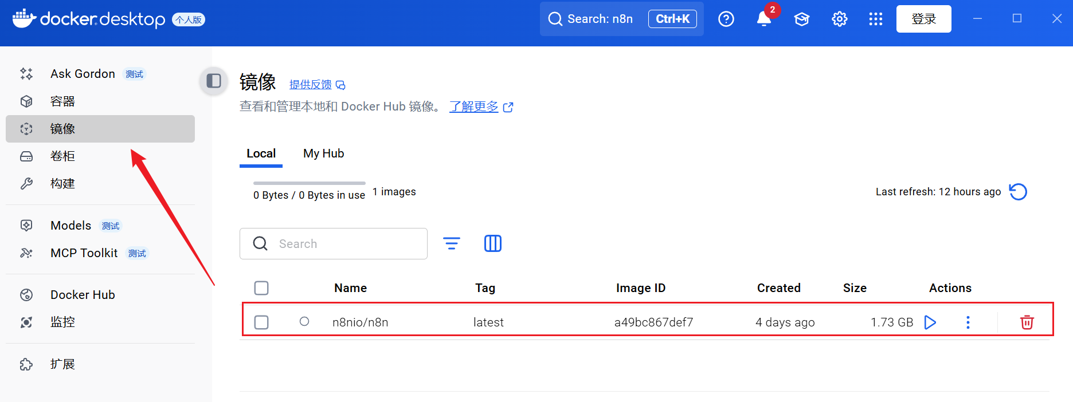Sort by the Tag column header

[485, 288]
